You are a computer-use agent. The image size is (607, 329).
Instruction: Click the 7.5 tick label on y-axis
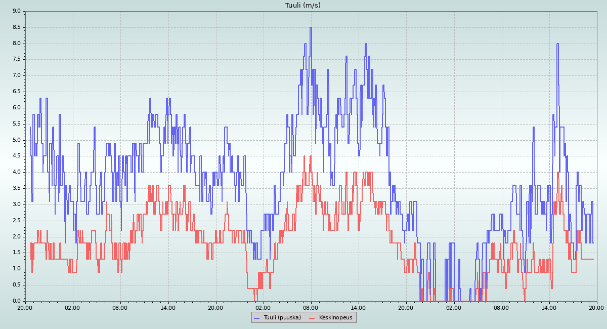tap(16, 59)
